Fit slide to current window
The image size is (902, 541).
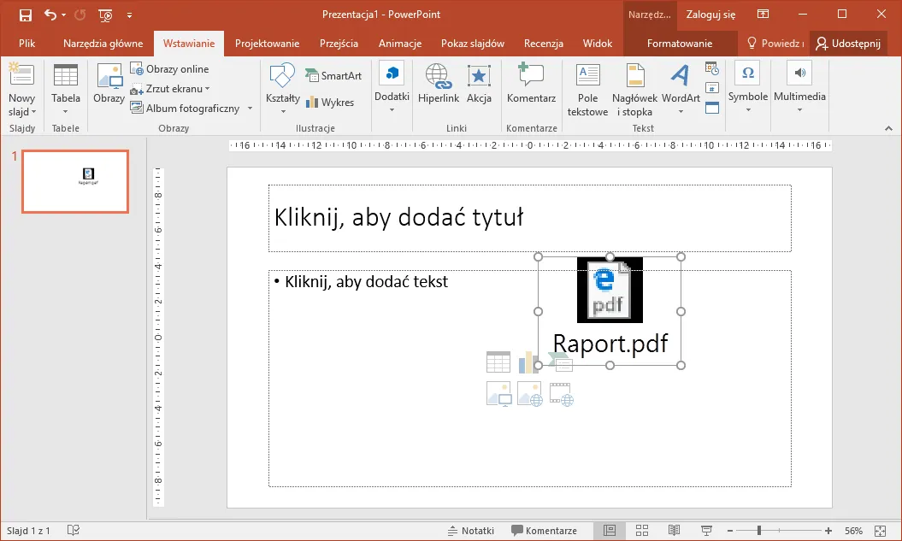coord(880,531)
